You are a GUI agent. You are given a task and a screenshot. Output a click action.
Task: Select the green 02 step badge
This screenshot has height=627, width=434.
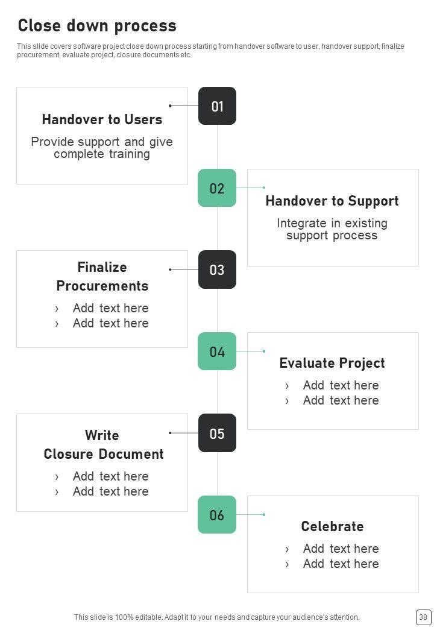217,188
